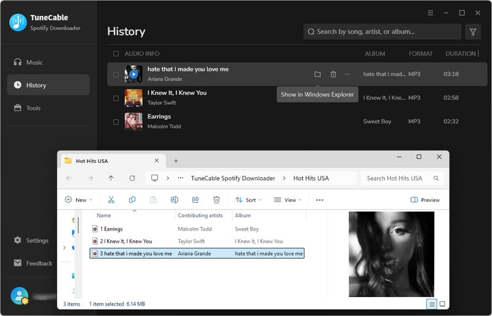Go forward in File Explorer

point(90,178)
